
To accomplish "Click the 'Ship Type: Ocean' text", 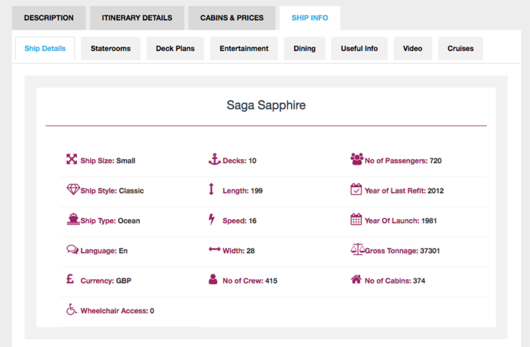I will point(110,221).
